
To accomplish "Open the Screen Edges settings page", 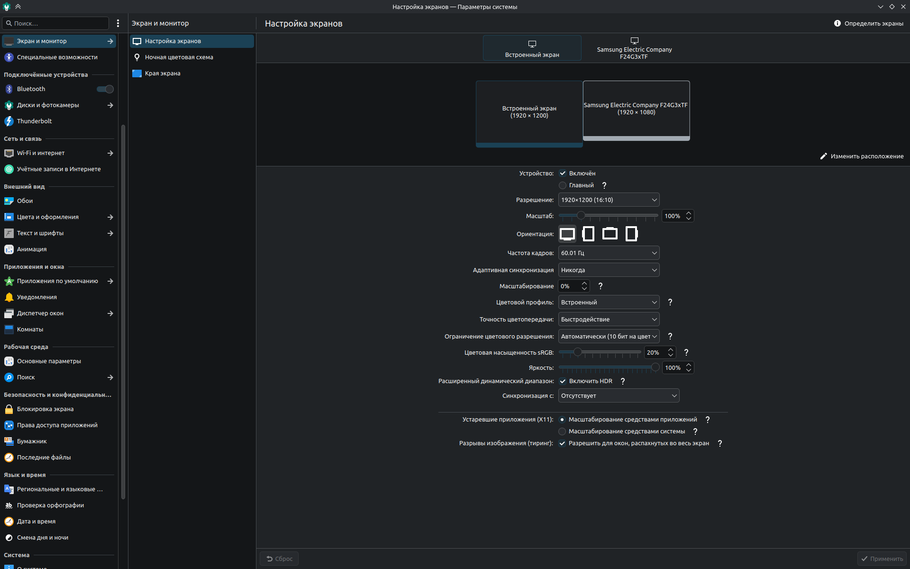I will click(x=163, y=73).
